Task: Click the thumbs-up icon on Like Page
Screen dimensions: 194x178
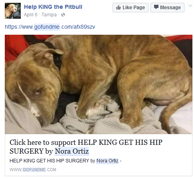Action: [118, 7]
